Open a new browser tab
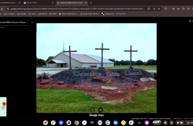This screenshot has width=193, height=126. (91, 3)
